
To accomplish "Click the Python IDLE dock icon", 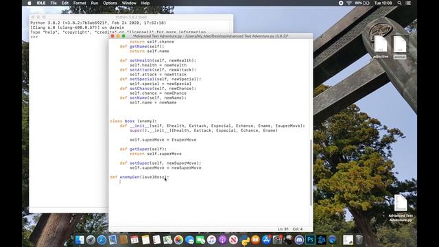I will (x=244, y=239).
